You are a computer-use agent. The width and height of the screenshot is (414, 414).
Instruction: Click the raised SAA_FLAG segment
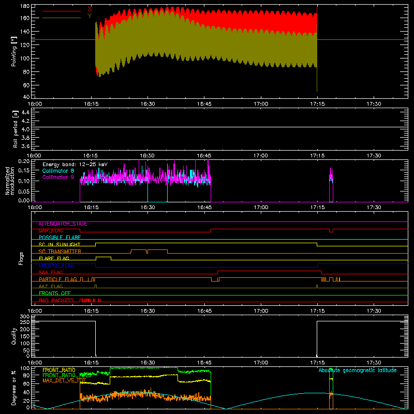(269, 271)
